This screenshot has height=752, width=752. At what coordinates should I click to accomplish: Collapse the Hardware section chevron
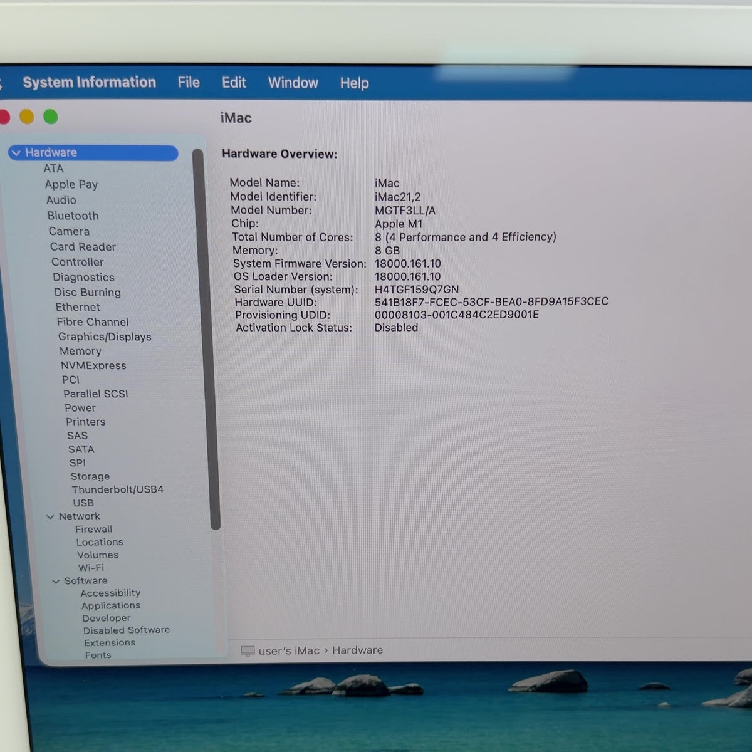point(16,153)
